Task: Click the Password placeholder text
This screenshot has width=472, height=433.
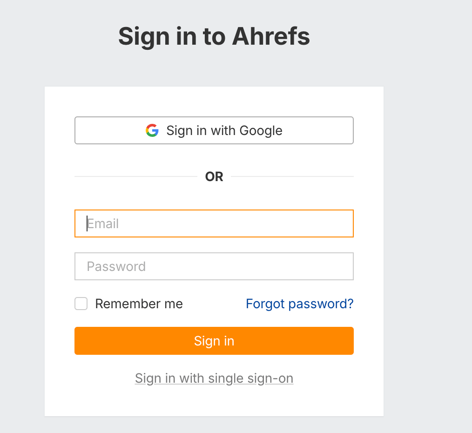Action: pyautogui.click(x=116, y=266)
